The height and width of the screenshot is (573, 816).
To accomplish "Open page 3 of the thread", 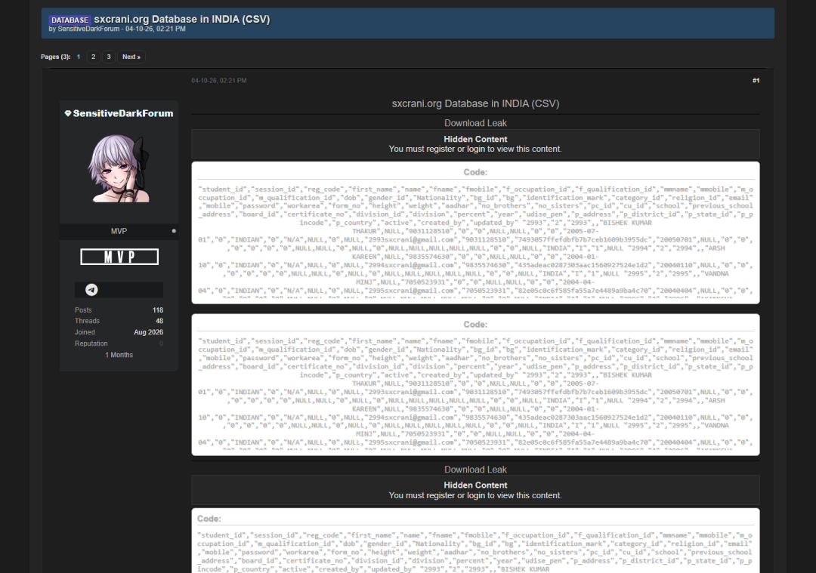I will (x=109, y=57).
